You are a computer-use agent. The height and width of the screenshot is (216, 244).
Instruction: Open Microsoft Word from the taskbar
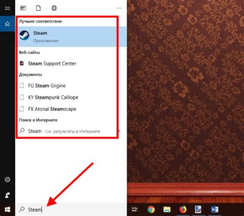[215, 209]
